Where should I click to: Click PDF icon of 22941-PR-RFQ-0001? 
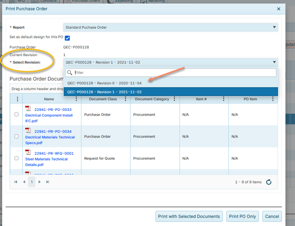28,152
